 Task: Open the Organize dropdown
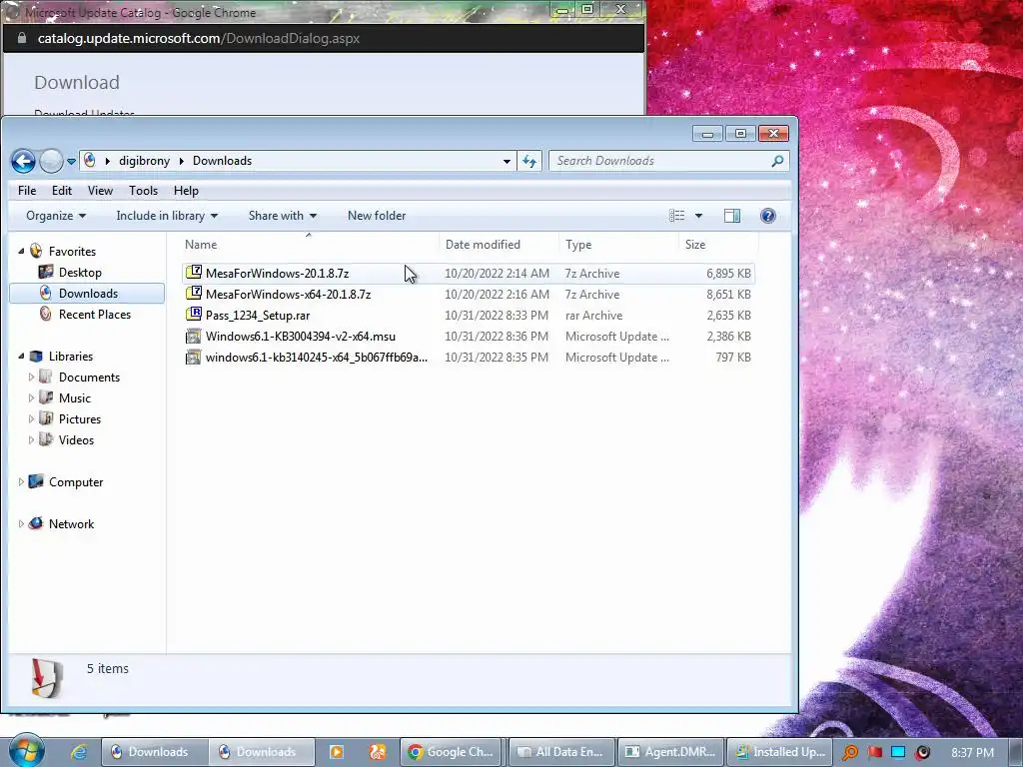tap(56, 216)
